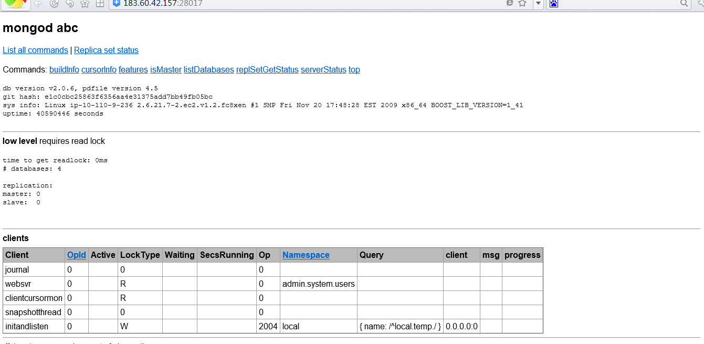Focus the address bar URL field
The image size is (704, 344).
click(312, 3)
